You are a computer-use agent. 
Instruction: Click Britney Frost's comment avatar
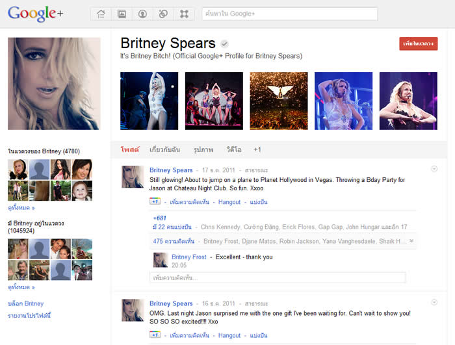161,260
